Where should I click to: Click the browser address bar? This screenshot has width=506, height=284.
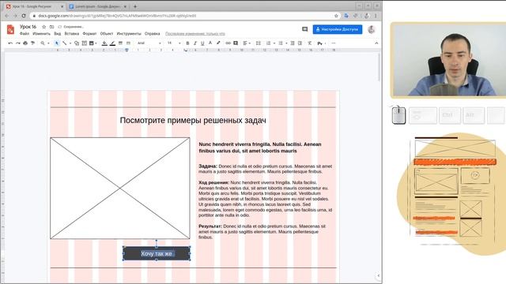click(184, 16)
